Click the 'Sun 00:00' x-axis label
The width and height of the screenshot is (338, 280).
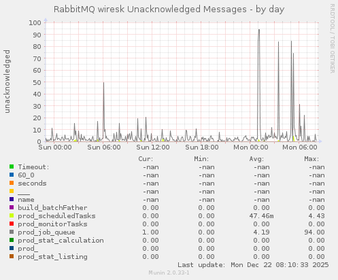pos(55,147)
